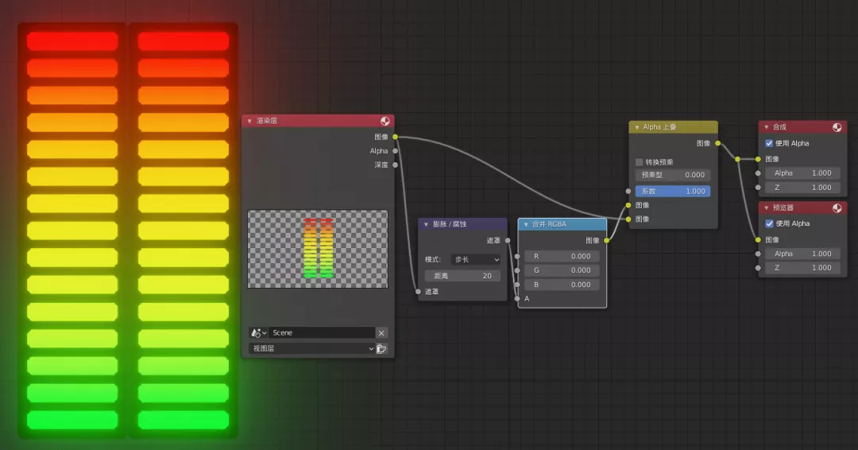Toggle 转换预乘 checkbox in Alpha 上叠
The image size is (858, 450).
click(x=639, y=162)
